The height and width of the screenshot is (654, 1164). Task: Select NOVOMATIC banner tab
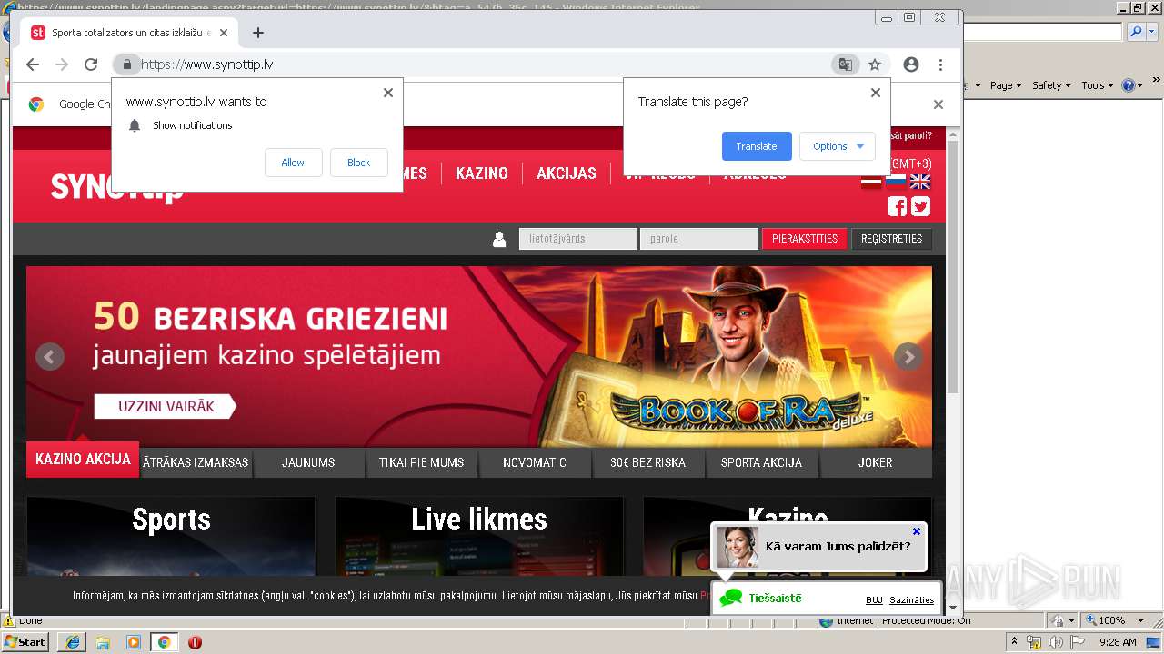(x=535, y=462)
